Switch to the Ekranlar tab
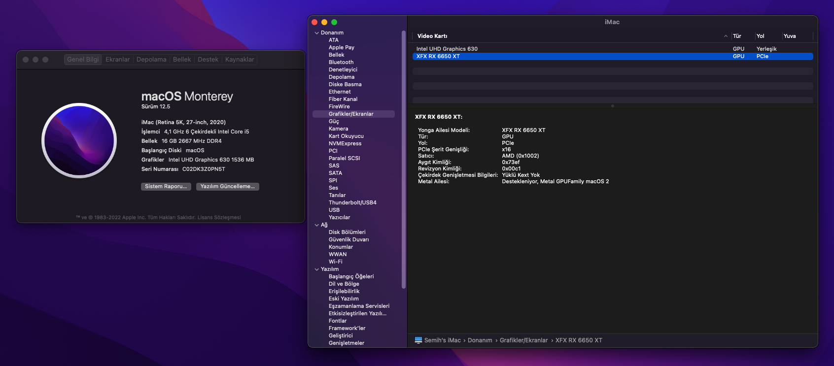 click(x=118, y=60)
